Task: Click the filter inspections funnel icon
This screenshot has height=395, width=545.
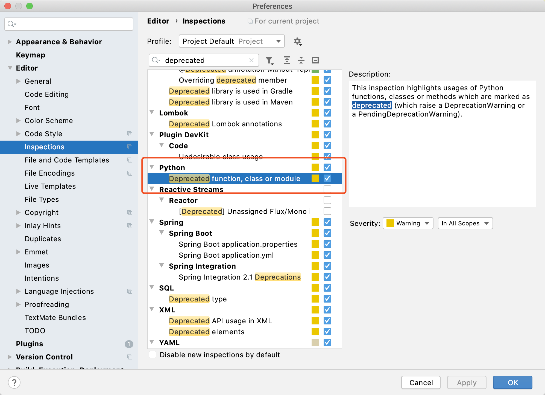Action: point(269,60)
